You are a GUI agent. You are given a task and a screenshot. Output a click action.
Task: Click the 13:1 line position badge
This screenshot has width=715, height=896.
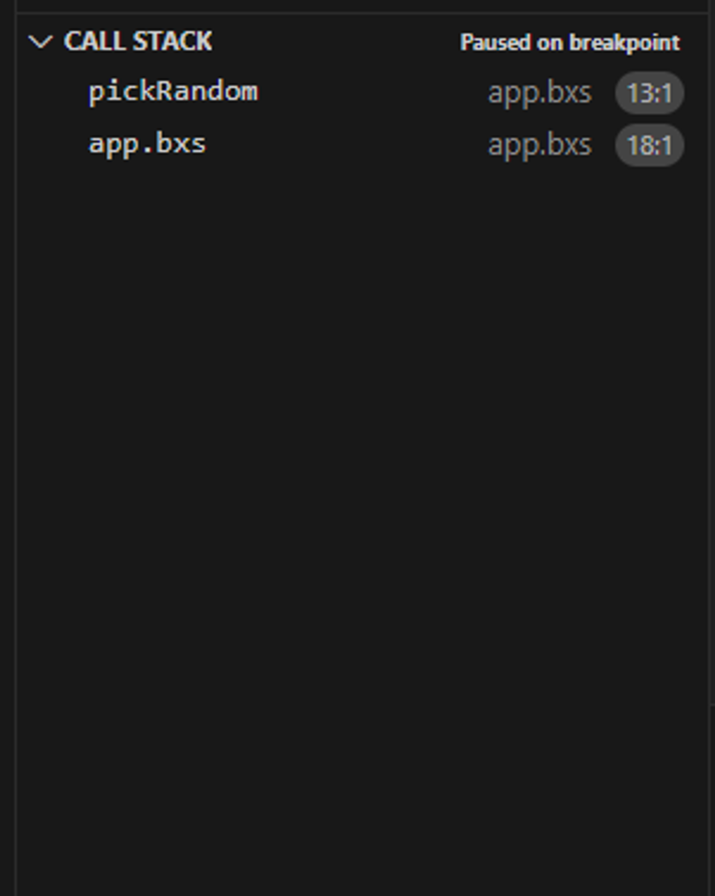649,93
